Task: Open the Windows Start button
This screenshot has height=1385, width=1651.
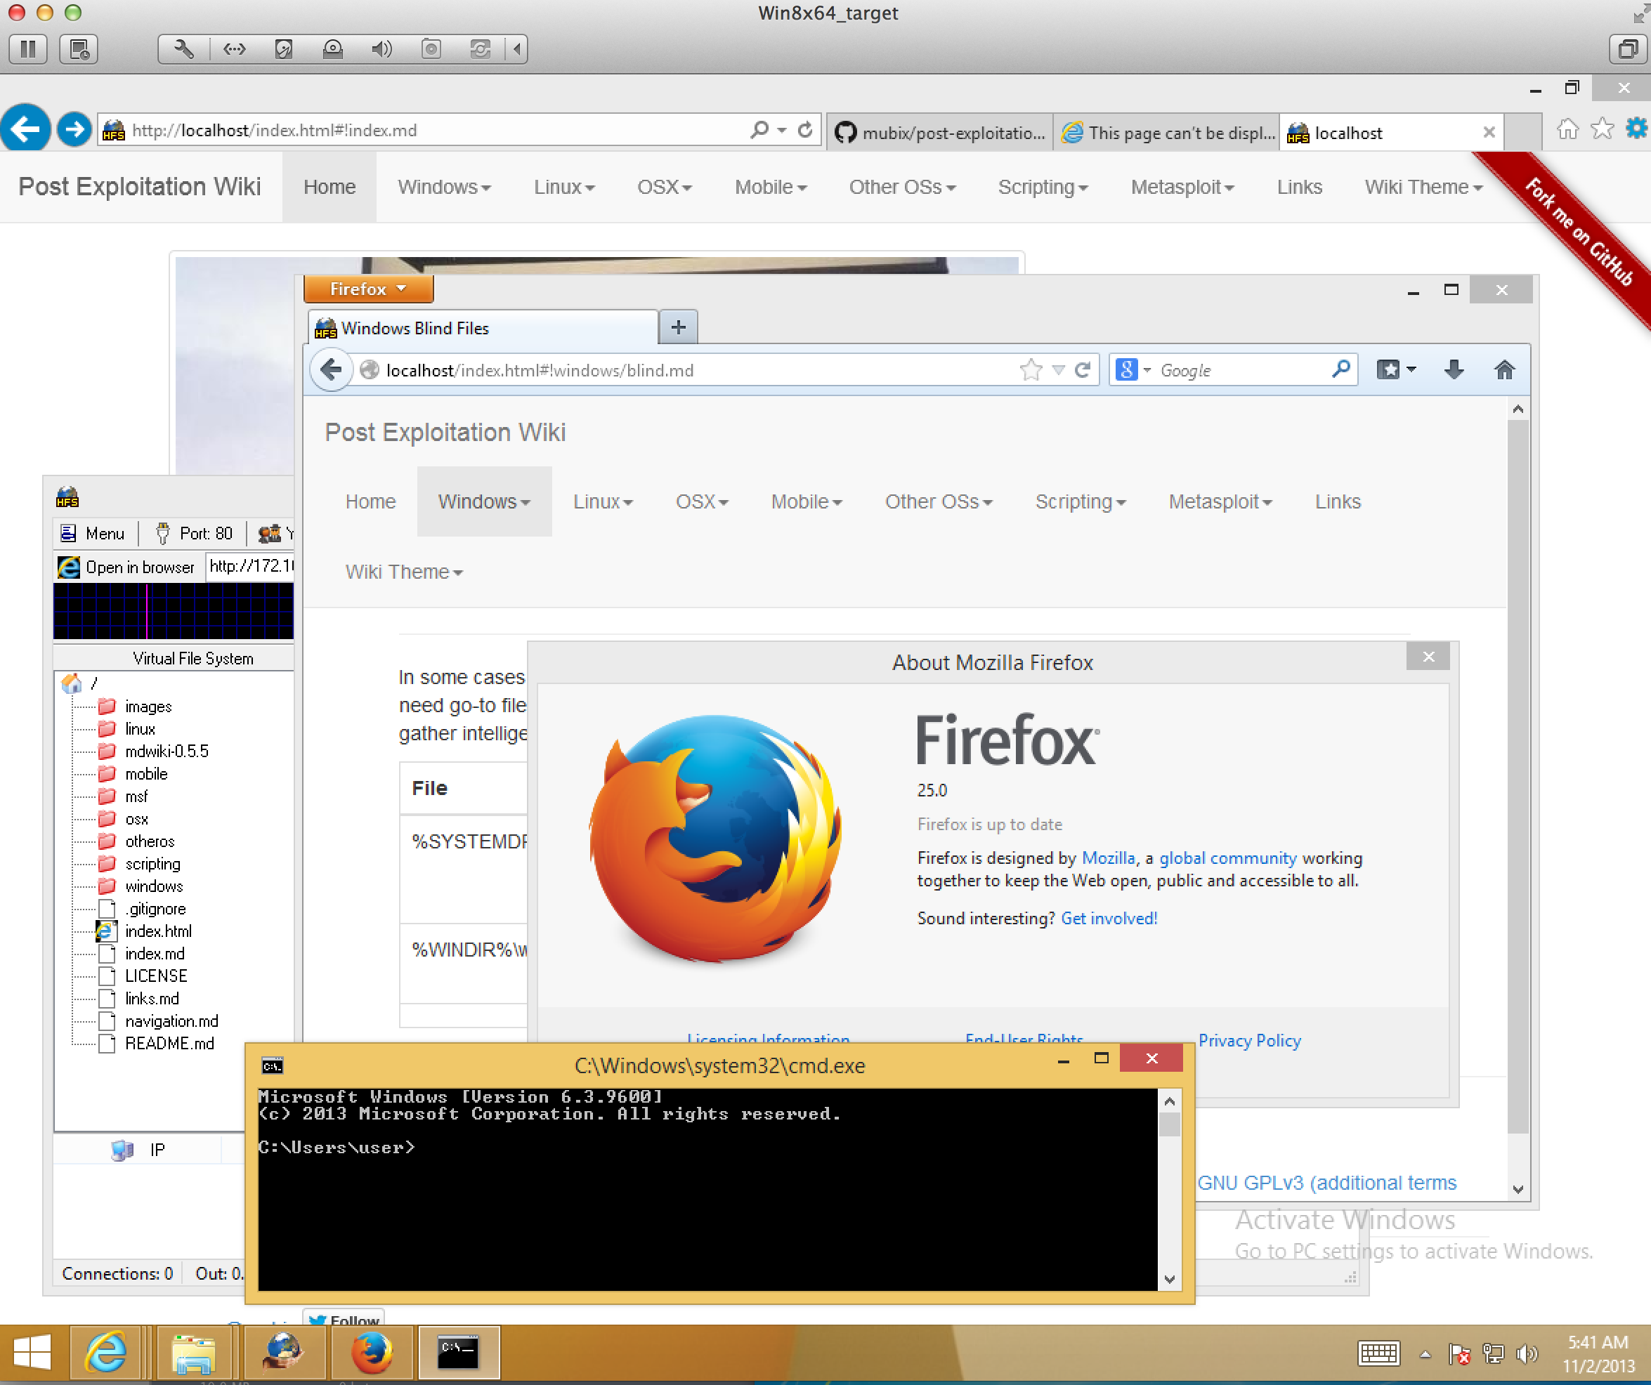Action: [x=32, y=1353]
